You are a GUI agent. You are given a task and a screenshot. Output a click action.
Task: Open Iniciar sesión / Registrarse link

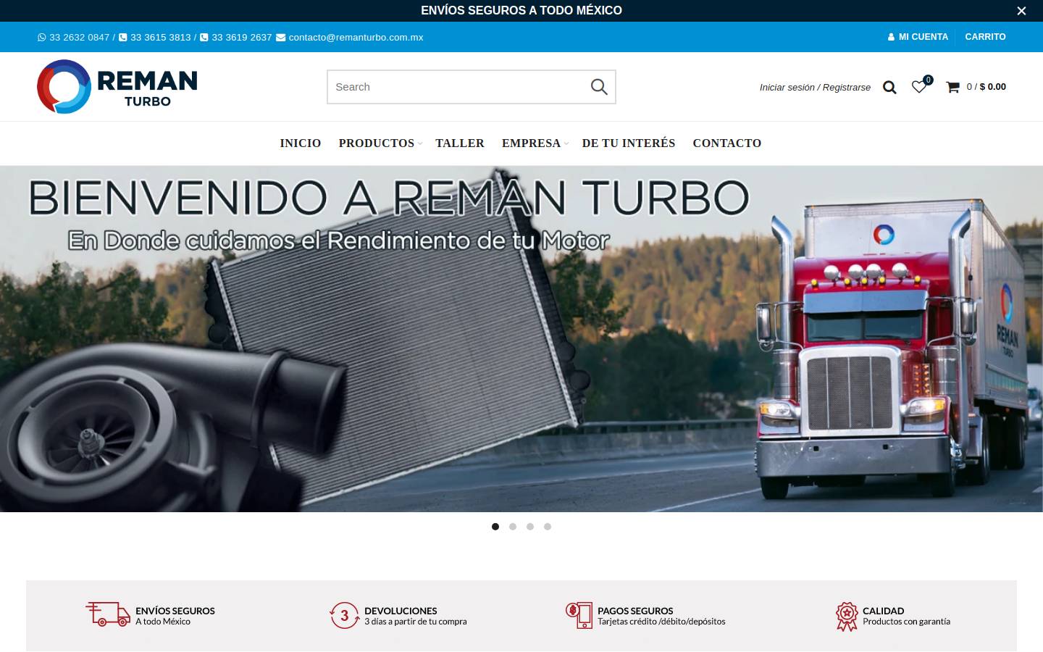(x=815, y=87)
